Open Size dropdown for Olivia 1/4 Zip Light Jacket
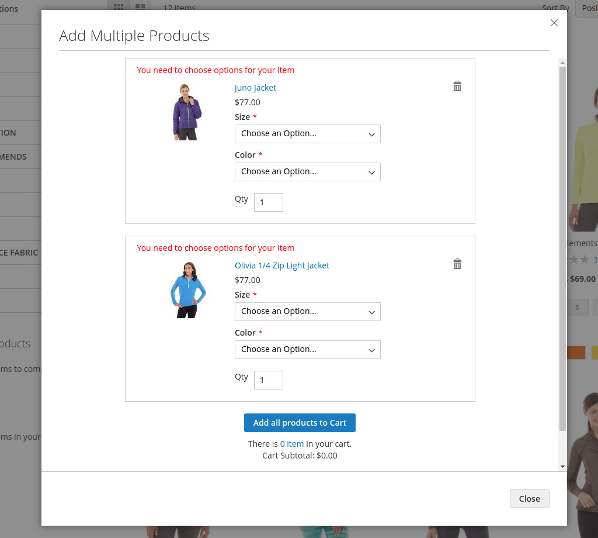 (x=307, y=312)
